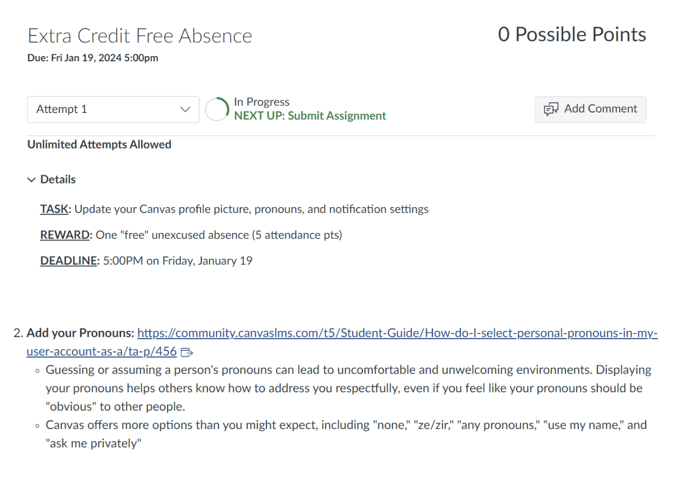
Task: Click the chevron icon inside Attempt selector
Action: tap(185, 109)
